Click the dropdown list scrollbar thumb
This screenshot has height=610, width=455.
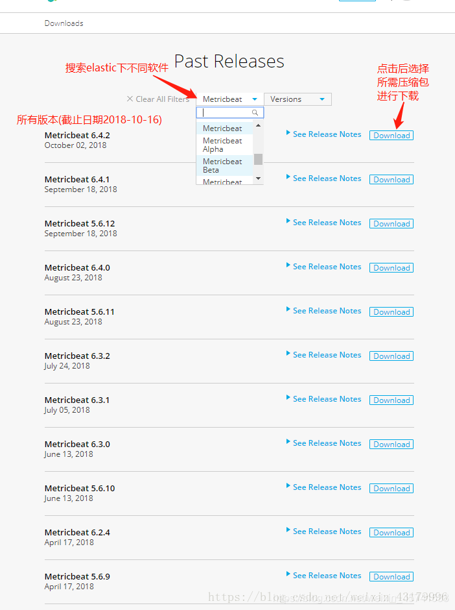(258, 159)
